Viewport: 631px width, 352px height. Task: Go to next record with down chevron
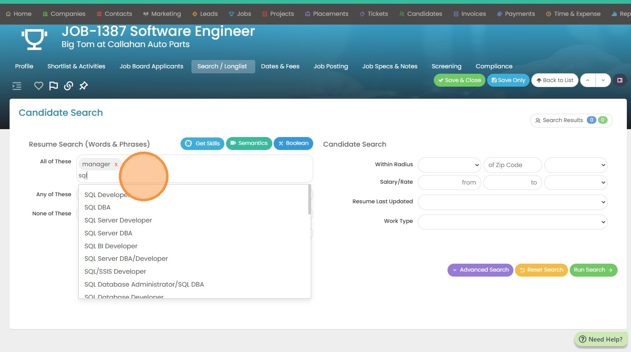coord(603,80)
